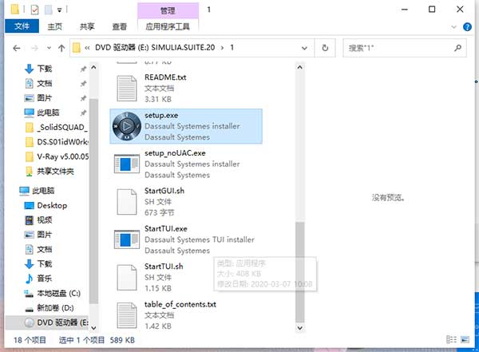This screenshot has height=352, width=479.
Task: Click the setup.exe Dassault installer icon
Action: (x=126, y=126)
